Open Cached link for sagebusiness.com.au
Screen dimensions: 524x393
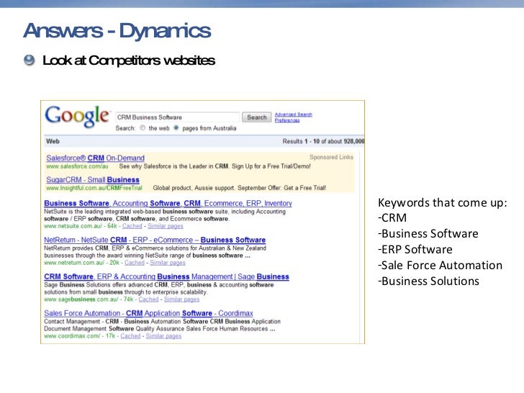(x=148, y=299)
